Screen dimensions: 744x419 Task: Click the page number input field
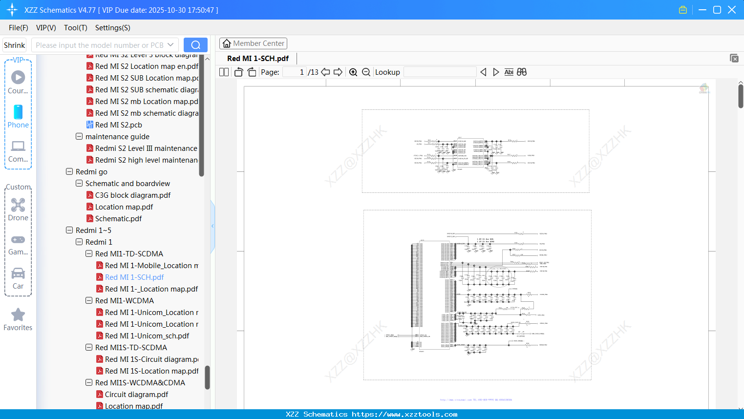click(295, 72)
